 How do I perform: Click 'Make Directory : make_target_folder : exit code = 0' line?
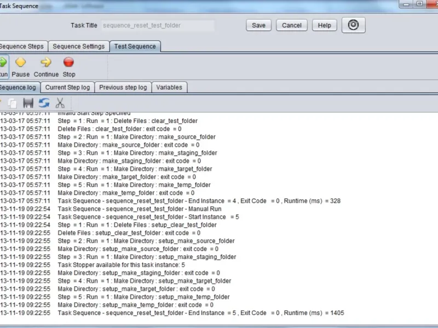pyautogui.click(x=127, y=177)
